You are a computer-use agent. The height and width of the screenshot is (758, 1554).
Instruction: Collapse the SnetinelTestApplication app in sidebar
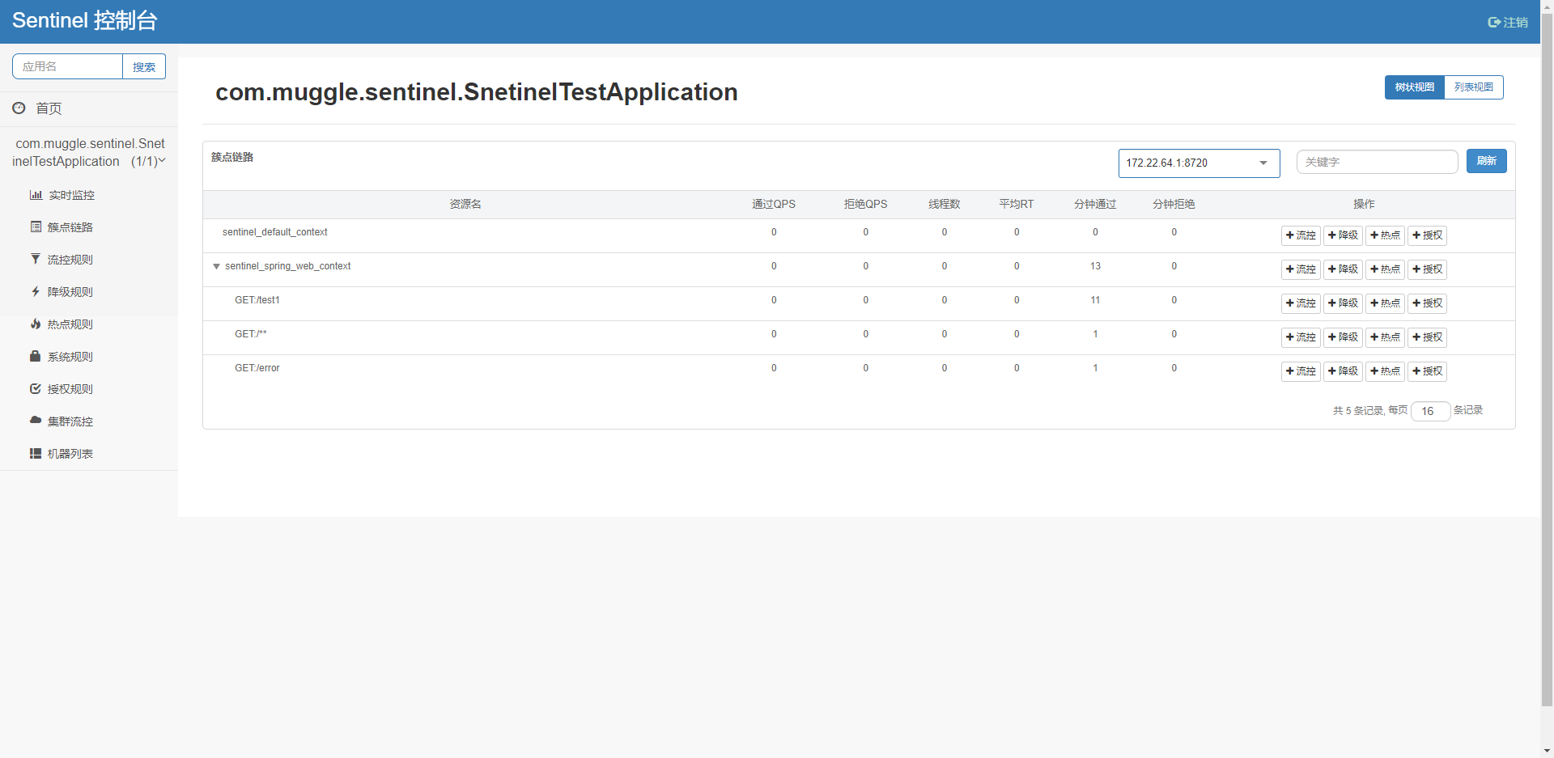162,161
